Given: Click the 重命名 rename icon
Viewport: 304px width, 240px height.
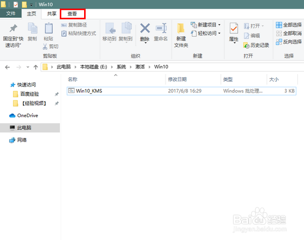Looking at the screenshot, I should [161, 28].
